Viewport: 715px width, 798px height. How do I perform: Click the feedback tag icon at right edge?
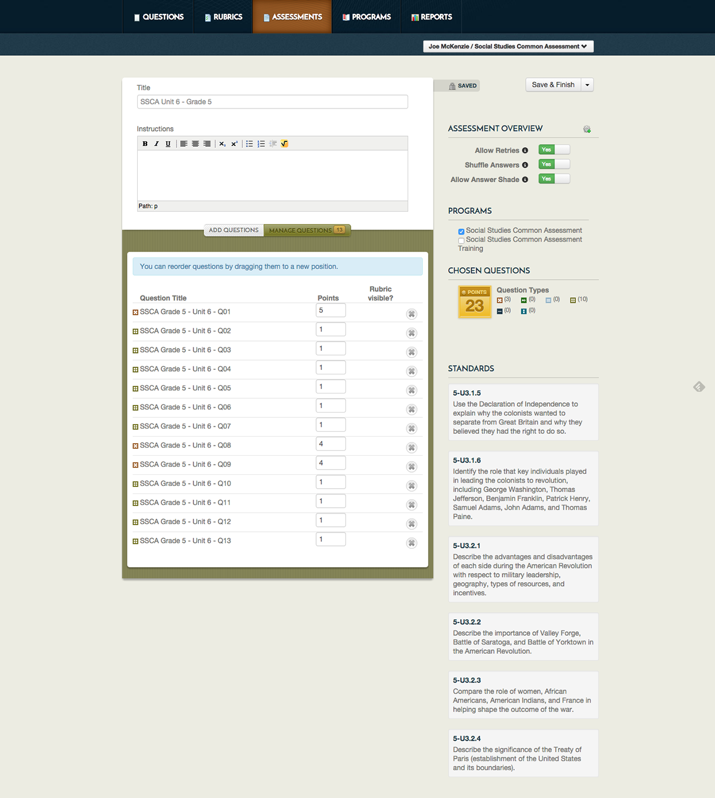point(699,387)
